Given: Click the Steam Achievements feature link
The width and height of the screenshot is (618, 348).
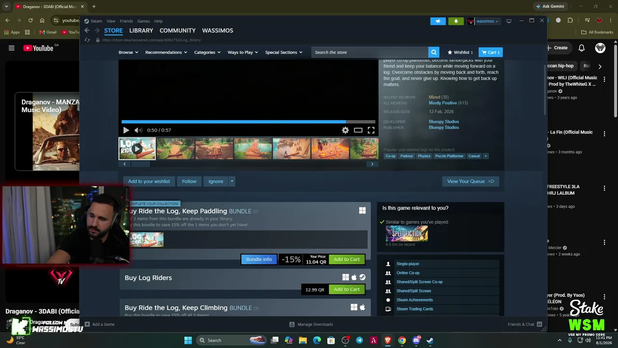Looking at the screenshot, I should pos(415,300).
